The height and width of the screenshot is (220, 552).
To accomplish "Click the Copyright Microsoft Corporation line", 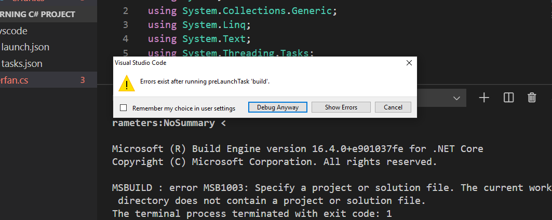I will [274, 162].
